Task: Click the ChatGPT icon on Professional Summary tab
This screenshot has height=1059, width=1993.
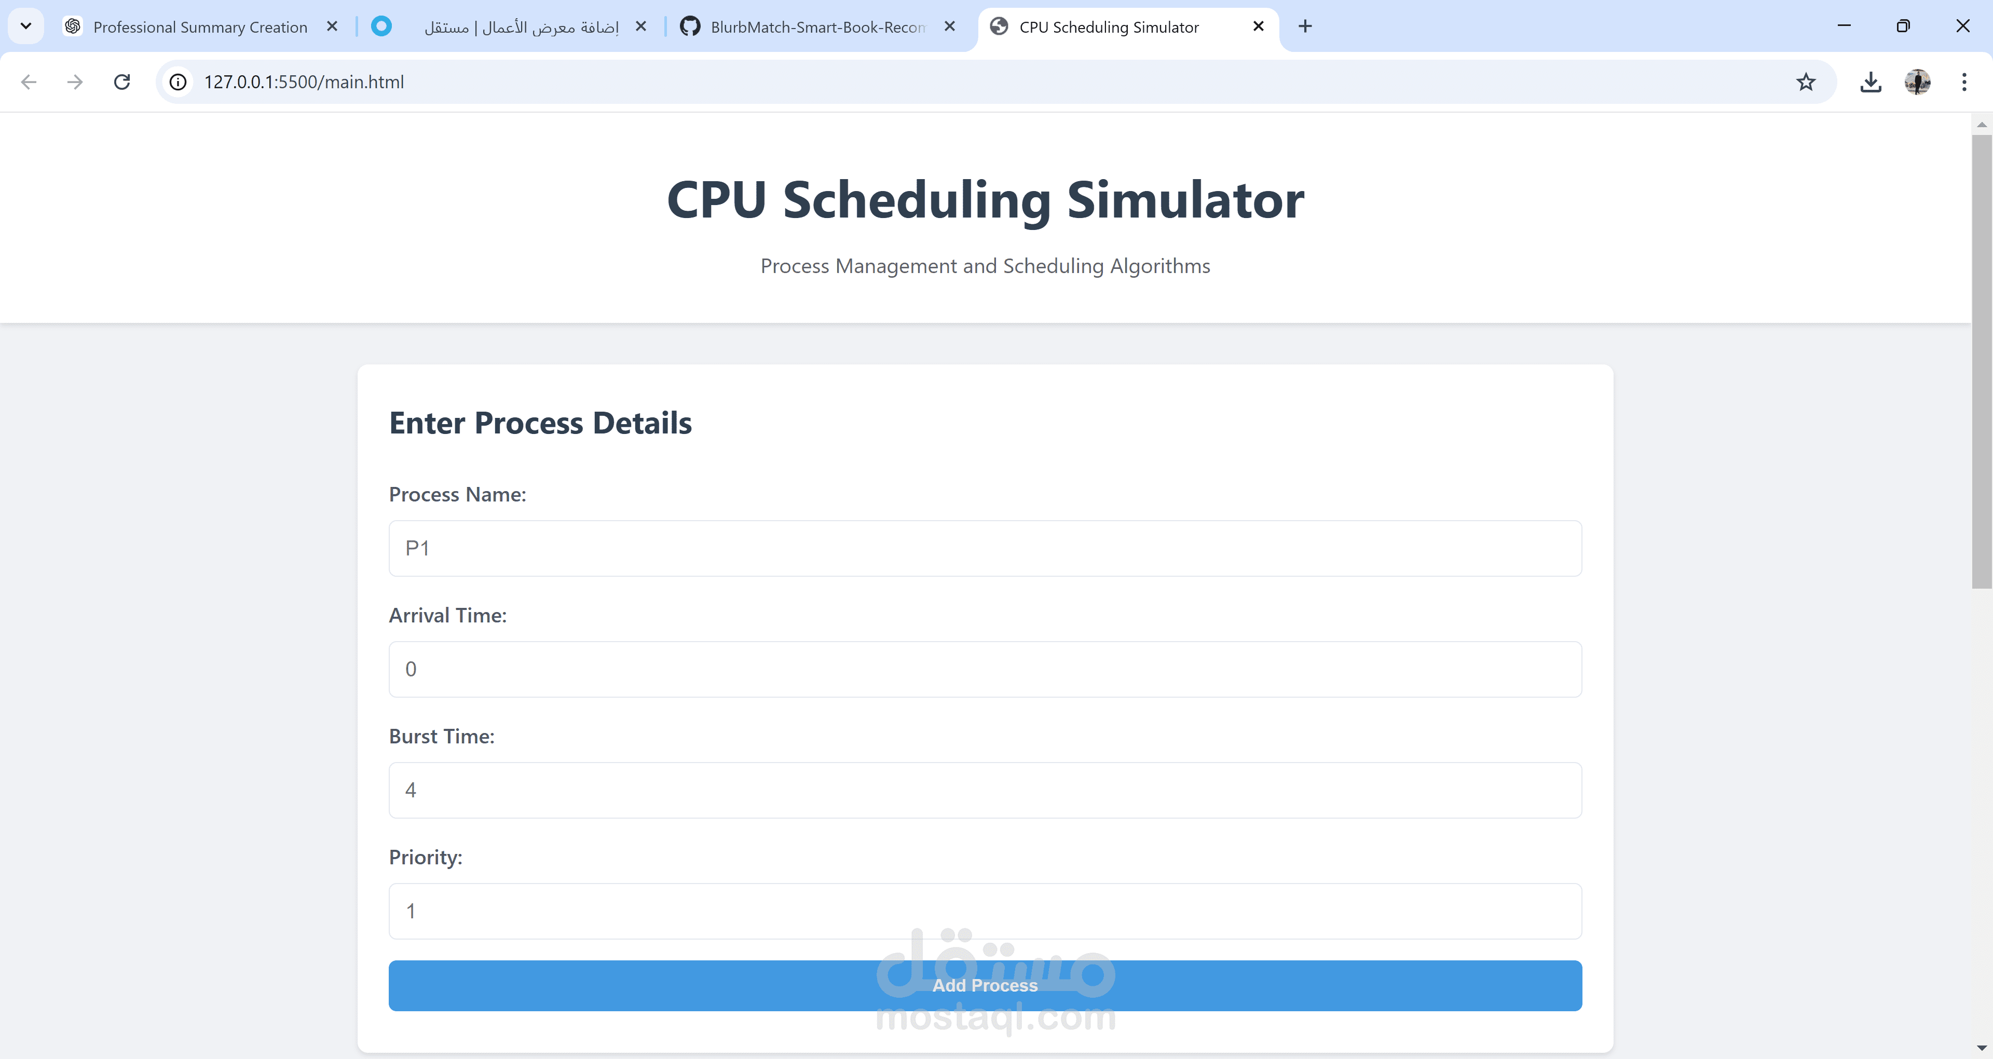Action: point(72,25)
